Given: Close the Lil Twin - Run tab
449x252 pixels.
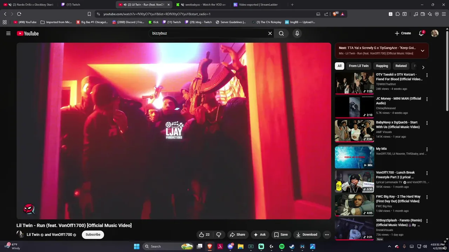Looking at the screenshot, I should click(x=168, y=5).
